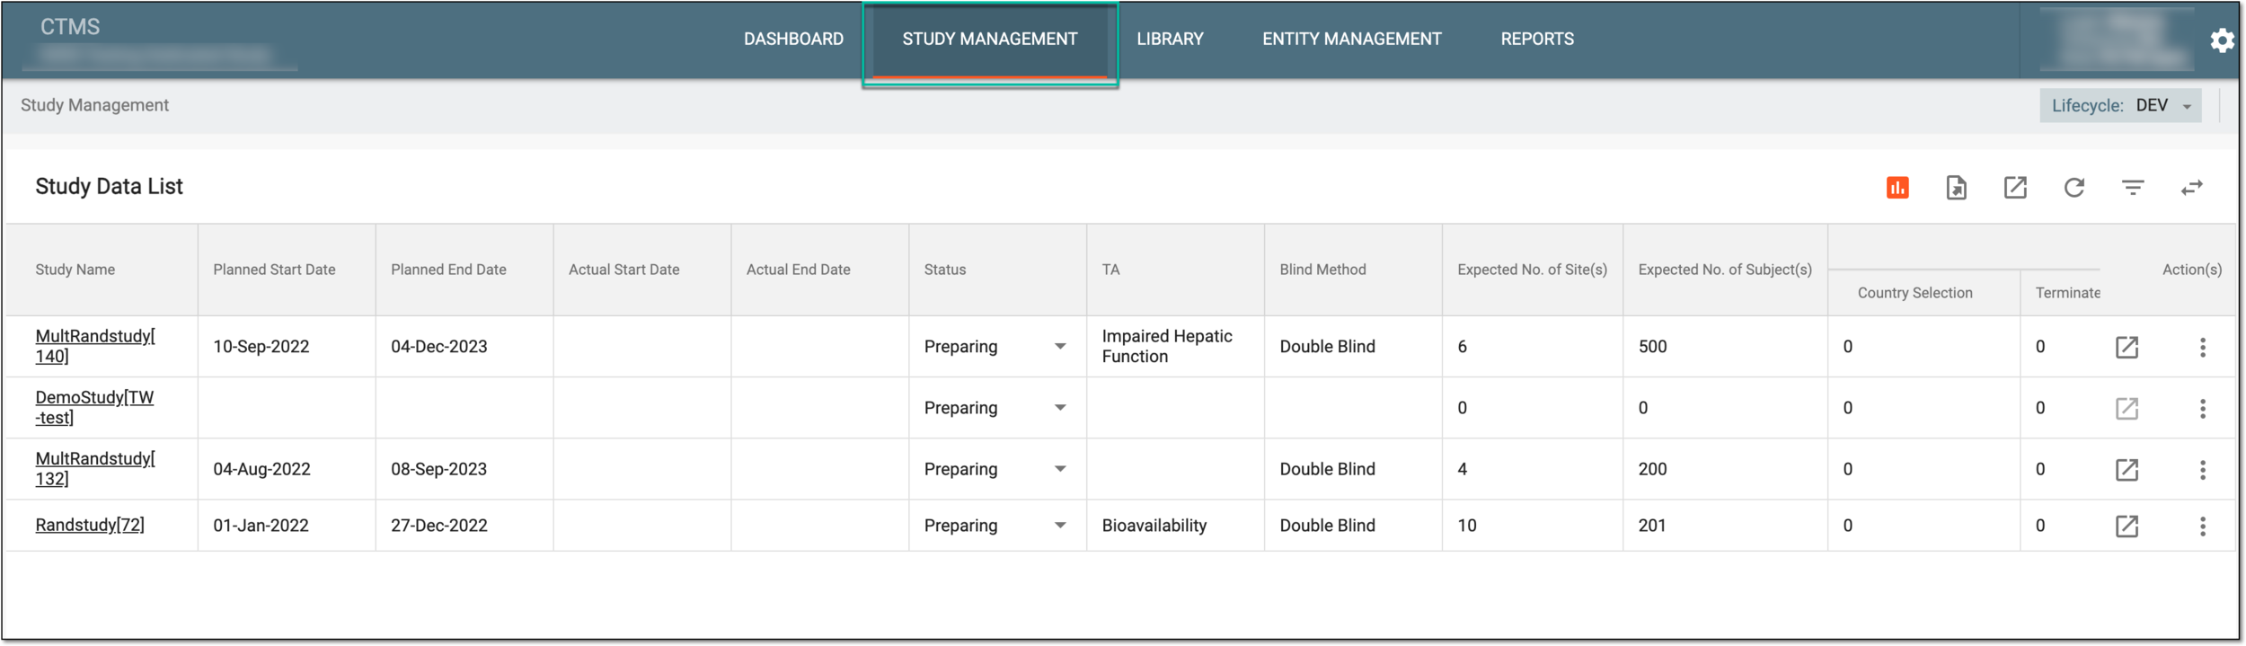The width and height of the screenshot is (2246, 646).
Task: Export study list to Excel file icon
Action: tap(1956, 188)
